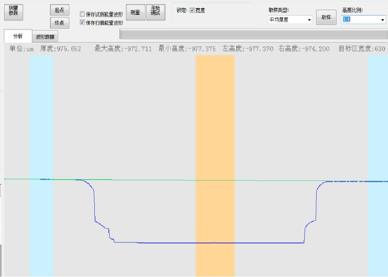The width and height of the screenshot is (388, 277).
Task: Toggle the 宽度 lock checkbox
Action: pos(192,10)
